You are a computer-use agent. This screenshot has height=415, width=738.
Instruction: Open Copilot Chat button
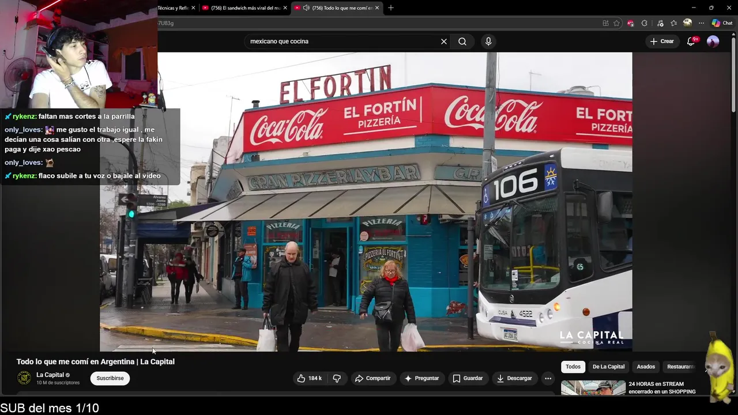722,23
